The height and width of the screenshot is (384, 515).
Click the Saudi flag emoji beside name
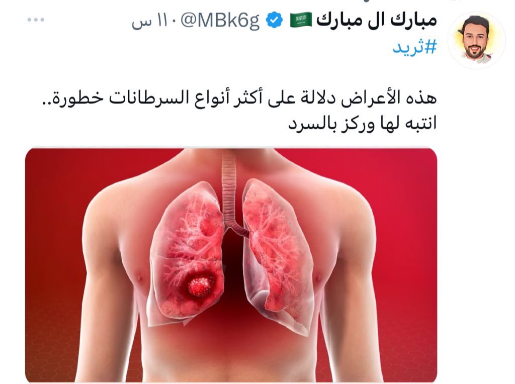301,20
